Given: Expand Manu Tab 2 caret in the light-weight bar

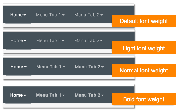Looking at the screenshot, I should 101,41.
